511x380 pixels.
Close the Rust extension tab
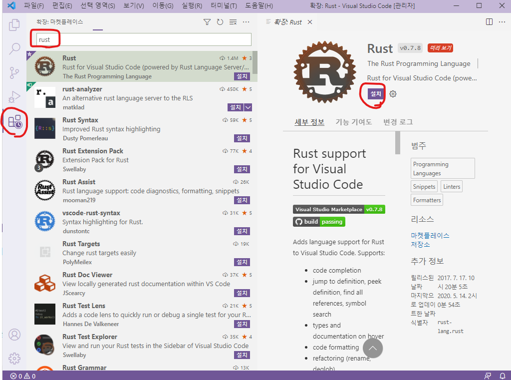click(x=310, y=22)
